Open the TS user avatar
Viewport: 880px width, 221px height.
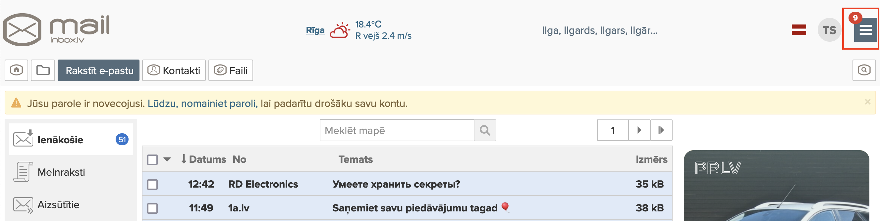(829, 30)
